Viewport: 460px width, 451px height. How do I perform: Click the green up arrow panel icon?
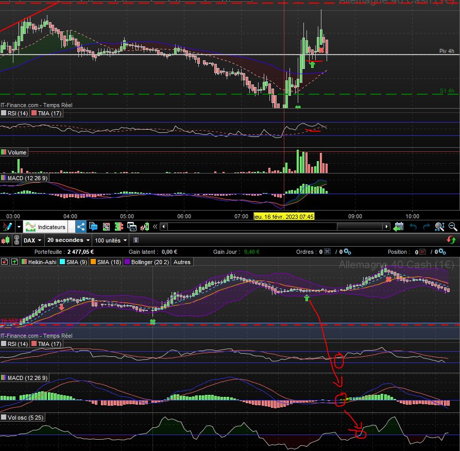click(x=14, y=262)
